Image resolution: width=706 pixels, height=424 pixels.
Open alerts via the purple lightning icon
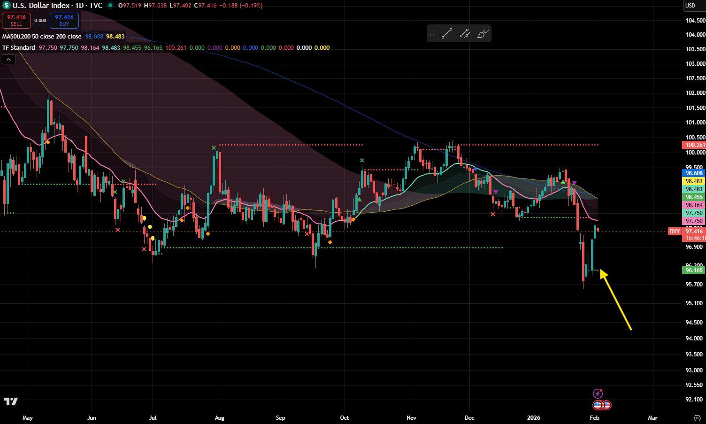599,393
